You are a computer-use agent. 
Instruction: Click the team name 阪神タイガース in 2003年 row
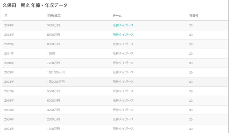123,129
